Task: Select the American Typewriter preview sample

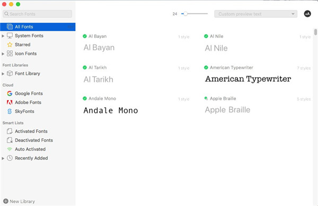Action: (x=248, y=79)
